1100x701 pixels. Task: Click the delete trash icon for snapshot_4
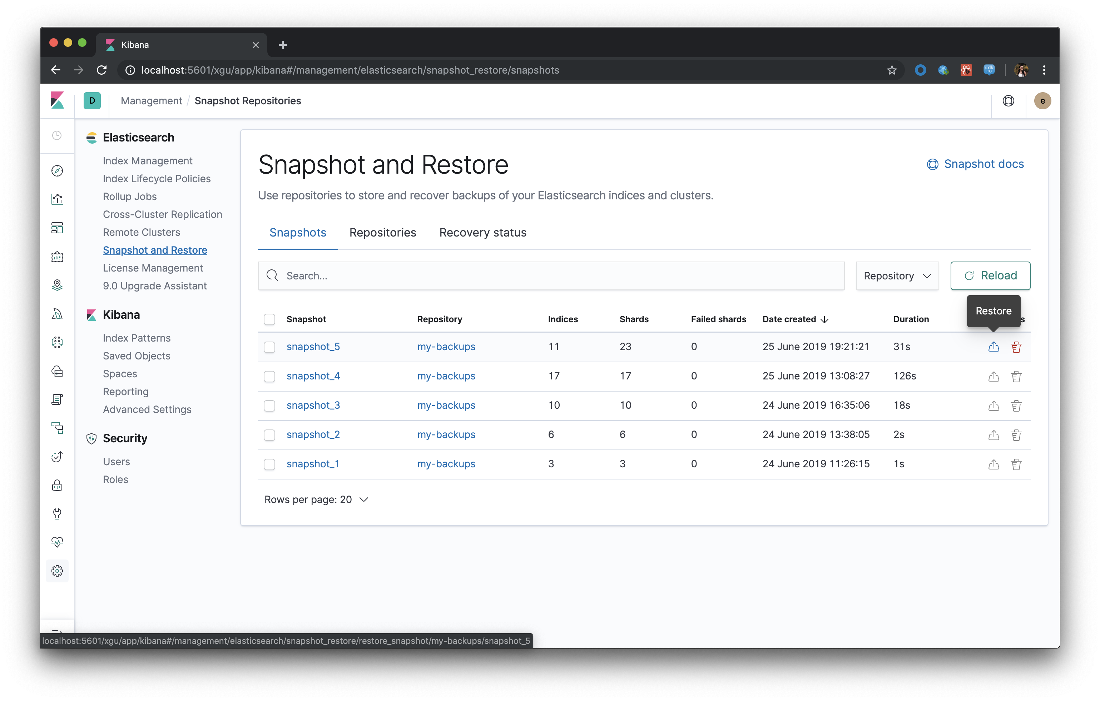coord(1016,376)
